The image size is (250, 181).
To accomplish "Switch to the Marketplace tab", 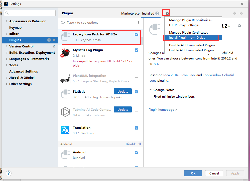I will [x=130, y=14].
